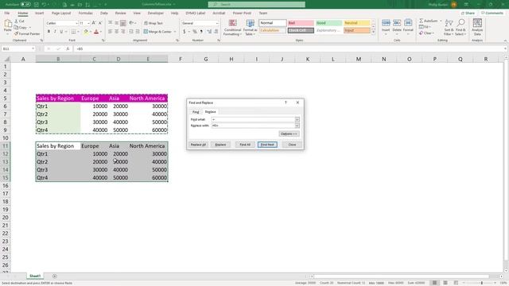Screen dimensions: 509x286
Task: Click the Borders icon
Action: pos(74,32)
